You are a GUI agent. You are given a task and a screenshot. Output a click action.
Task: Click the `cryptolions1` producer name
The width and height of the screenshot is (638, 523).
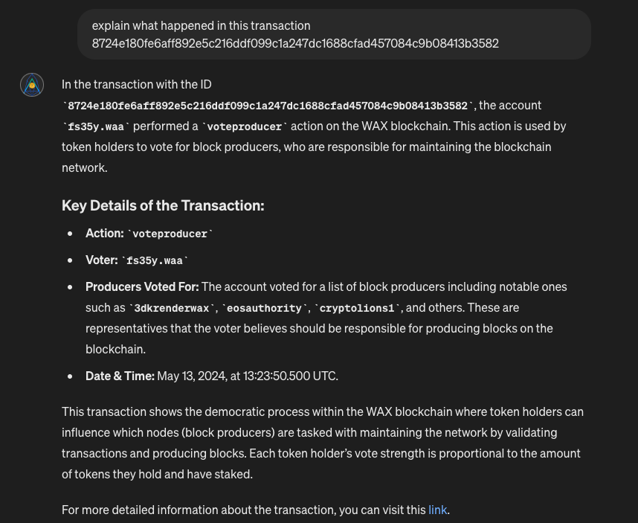pos(356,308)
